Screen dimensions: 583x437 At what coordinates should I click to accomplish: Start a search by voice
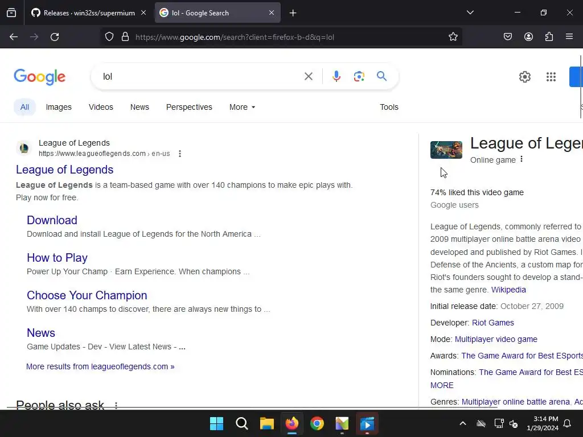336,77
